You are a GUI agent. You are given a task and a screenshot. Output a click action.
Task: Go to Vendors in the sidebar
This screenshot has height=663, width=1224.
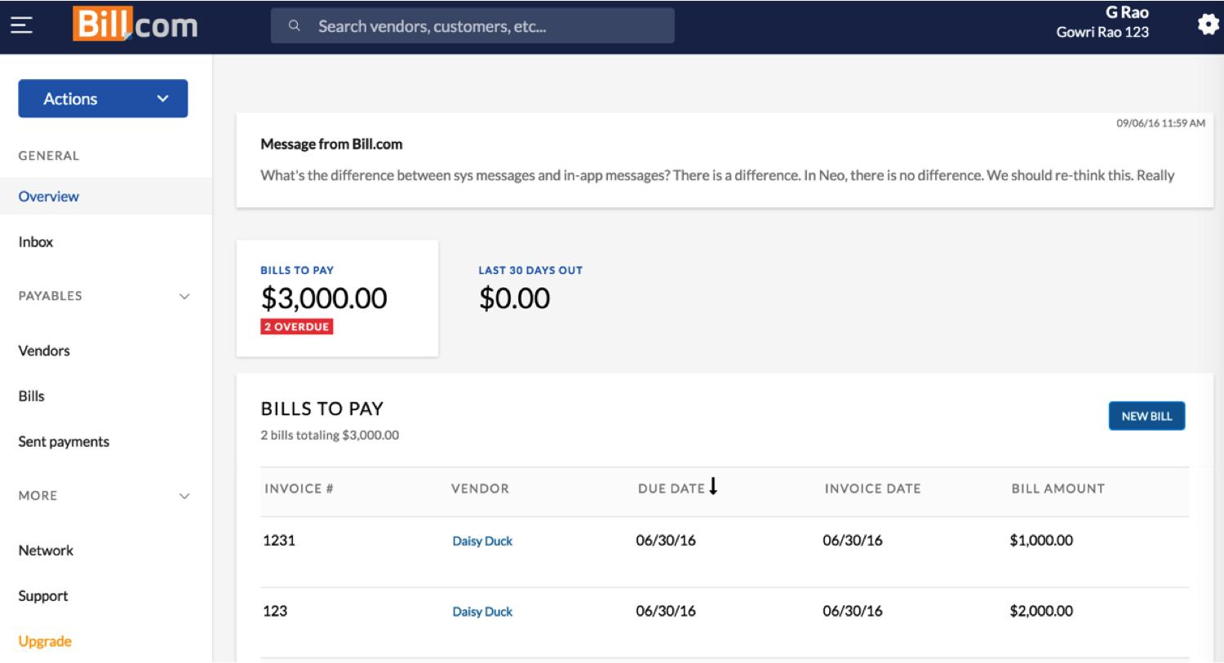tap(44, 351)
